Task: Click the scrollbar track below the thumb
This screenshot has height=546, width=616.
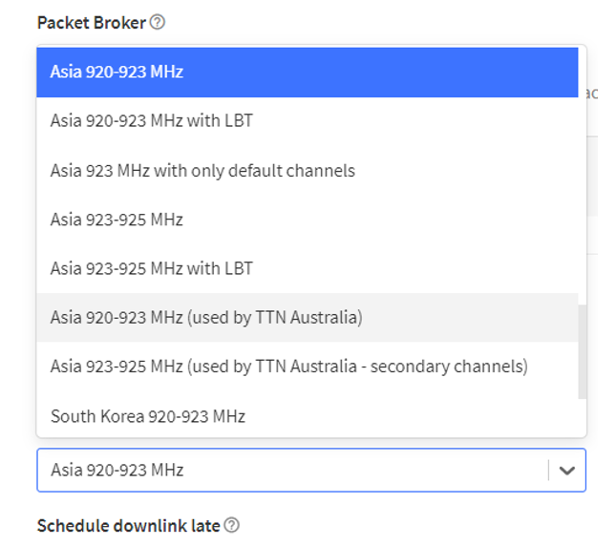Action: coord(583,417)
